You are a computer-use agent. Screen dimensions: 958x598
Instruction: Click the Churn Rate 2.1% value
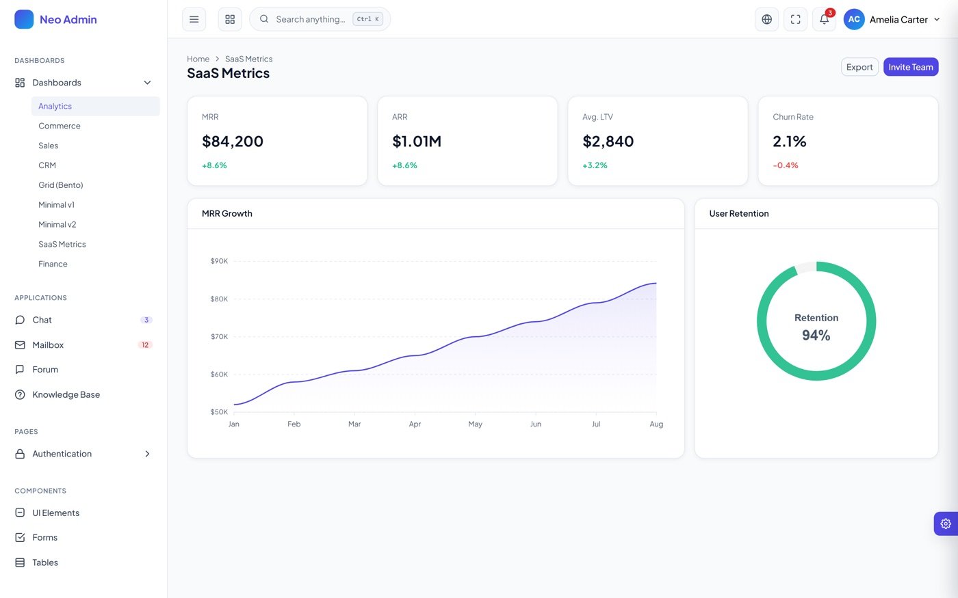tap(790, 141)
